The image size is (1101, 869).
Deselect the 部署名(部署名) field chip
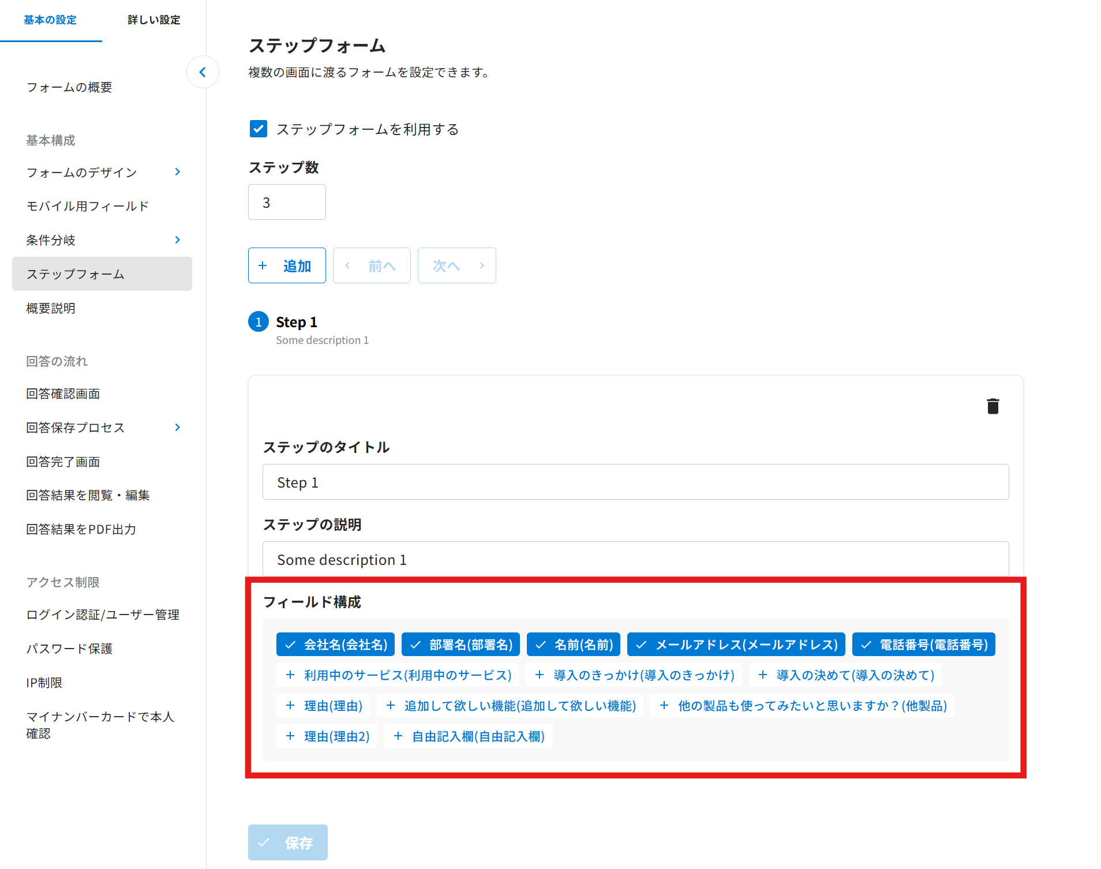click(460, 645)
